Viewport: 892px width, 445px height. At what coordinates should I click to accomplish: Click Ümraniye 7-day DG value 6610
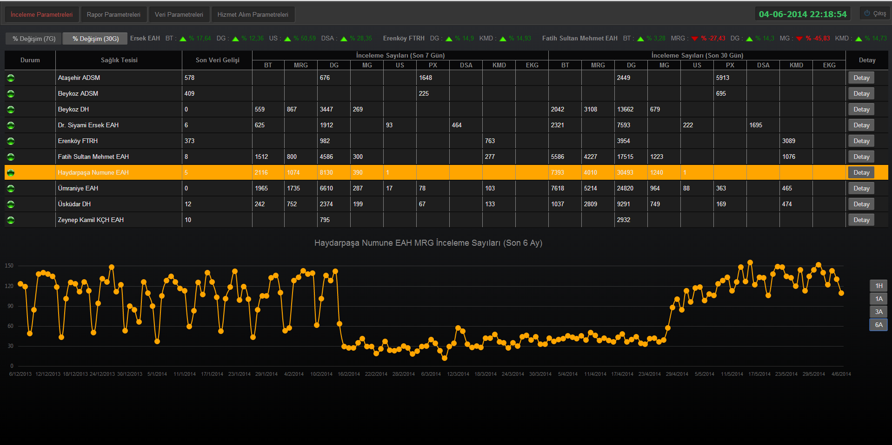[326, 188]
